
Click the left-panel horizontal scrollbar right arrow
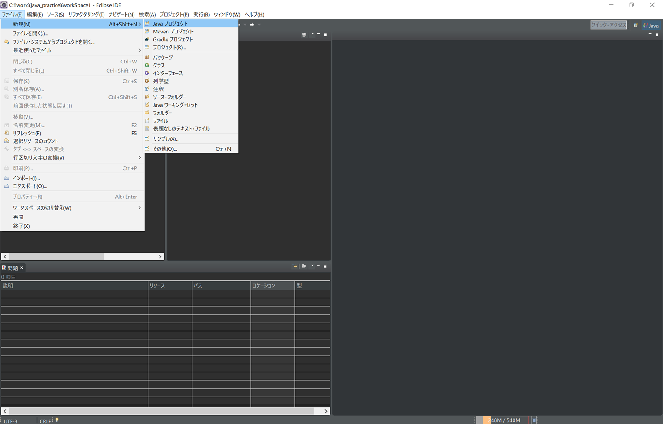click(x=160, y=257)
